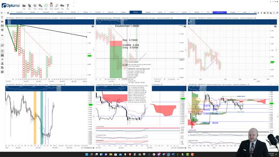Go to the Home workbook icon

point(8,13)
